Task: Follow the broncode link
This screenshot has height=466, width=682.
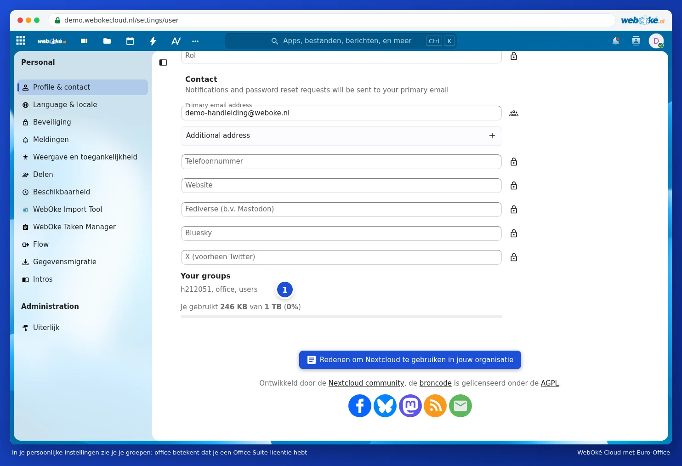Action: 436,383
